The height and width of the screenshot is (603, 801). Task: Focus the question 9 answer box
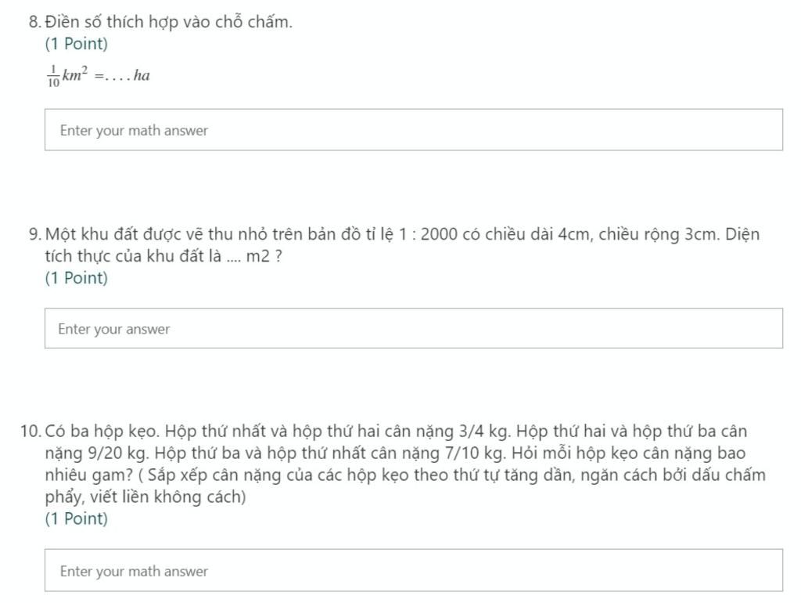pyautogui.click(x=413, y=328)
